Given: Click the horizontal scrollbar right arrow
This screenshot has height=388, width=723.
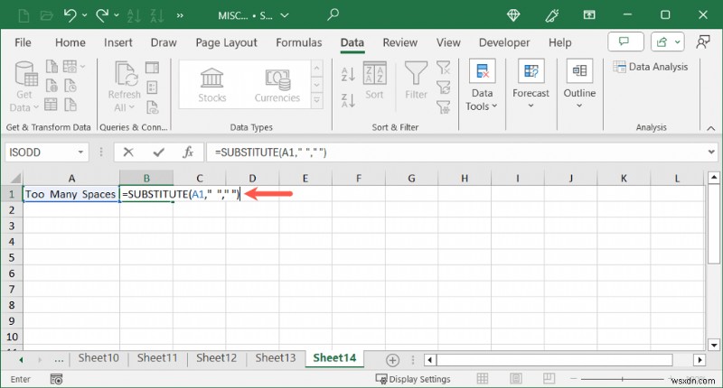Looking at the screenshot, I should (x=700, y=360).
